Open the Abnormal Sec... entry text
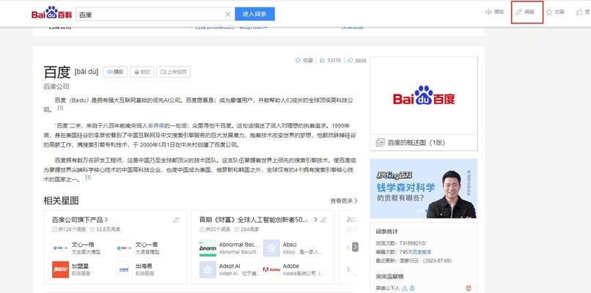 pos(239,245)
